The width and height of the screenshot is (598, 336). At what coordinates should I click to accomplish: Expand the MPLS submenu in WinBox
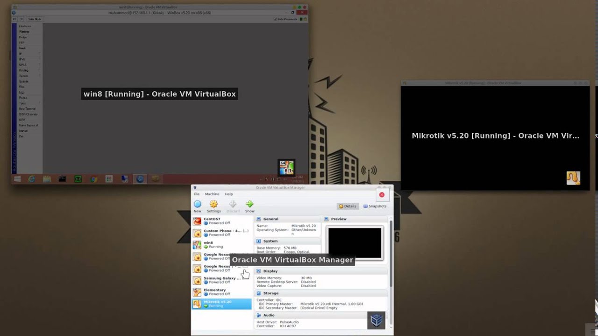tap(29, 65)
